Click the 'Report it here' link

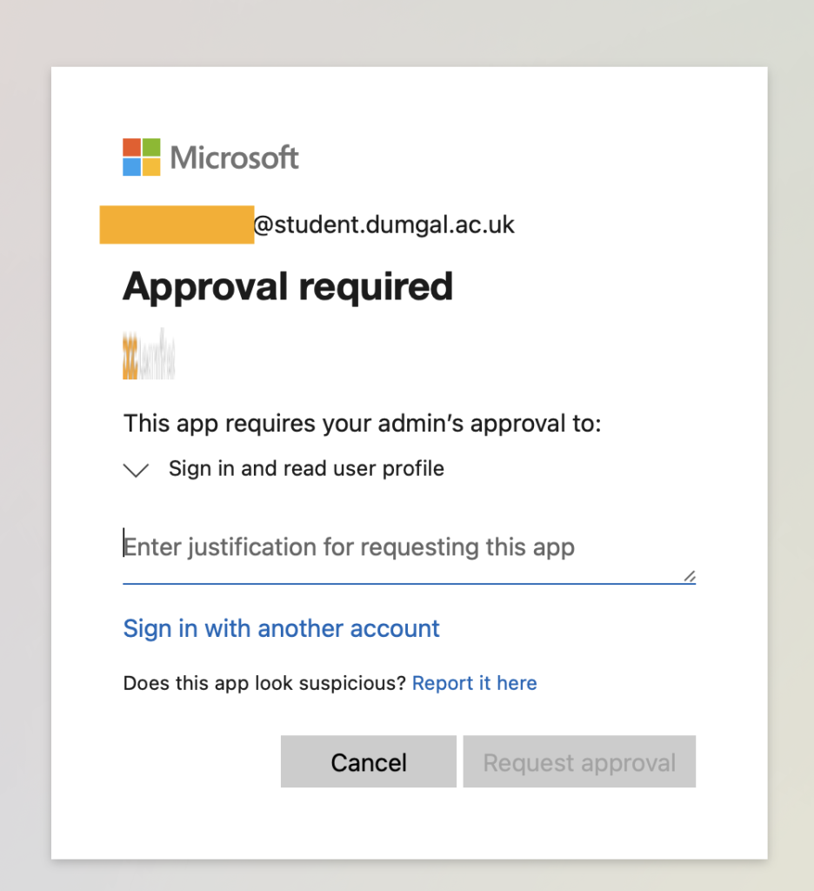474,684
